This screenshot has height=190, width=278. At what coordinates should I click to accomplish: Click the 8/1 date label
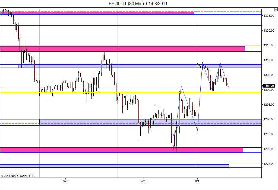tap(197, 181)
